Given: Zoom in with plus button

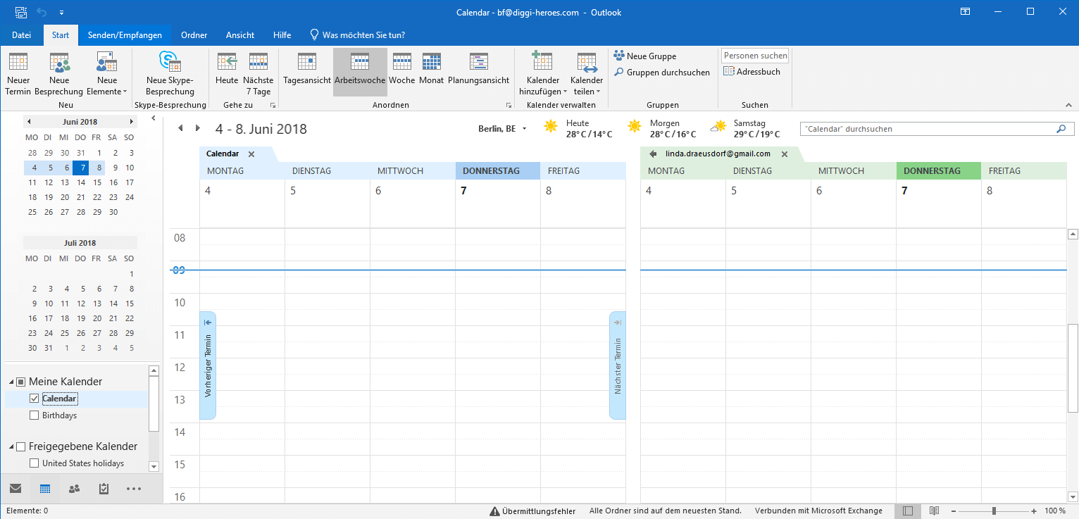Looking at the screenshot, I should pyautogui.click(x=1034, y=511).
